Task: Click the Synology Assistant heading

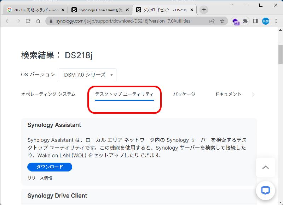Action: tap(54, 125)
